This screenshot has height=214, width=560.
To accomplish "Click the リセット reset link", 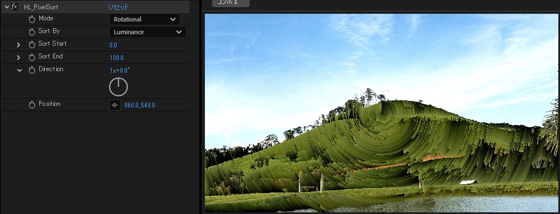I will (118, 7).
